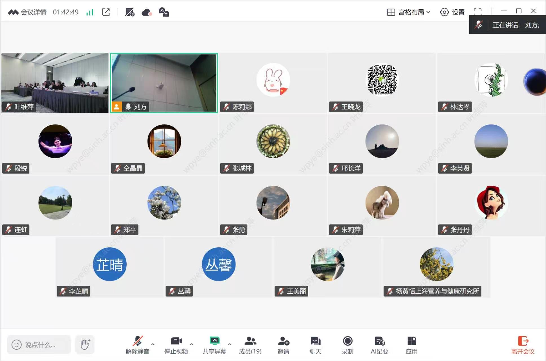The image size is (546, 361).
Task: Open the meeting details (会议详情)
Action: (27, 12)
